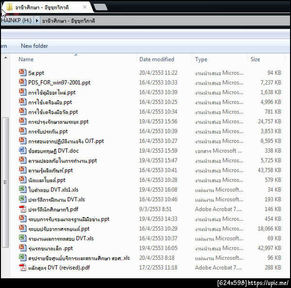Create a New folder
This screenshot has height=288, width=291.
pyautogui.click(x=34, y=46)
